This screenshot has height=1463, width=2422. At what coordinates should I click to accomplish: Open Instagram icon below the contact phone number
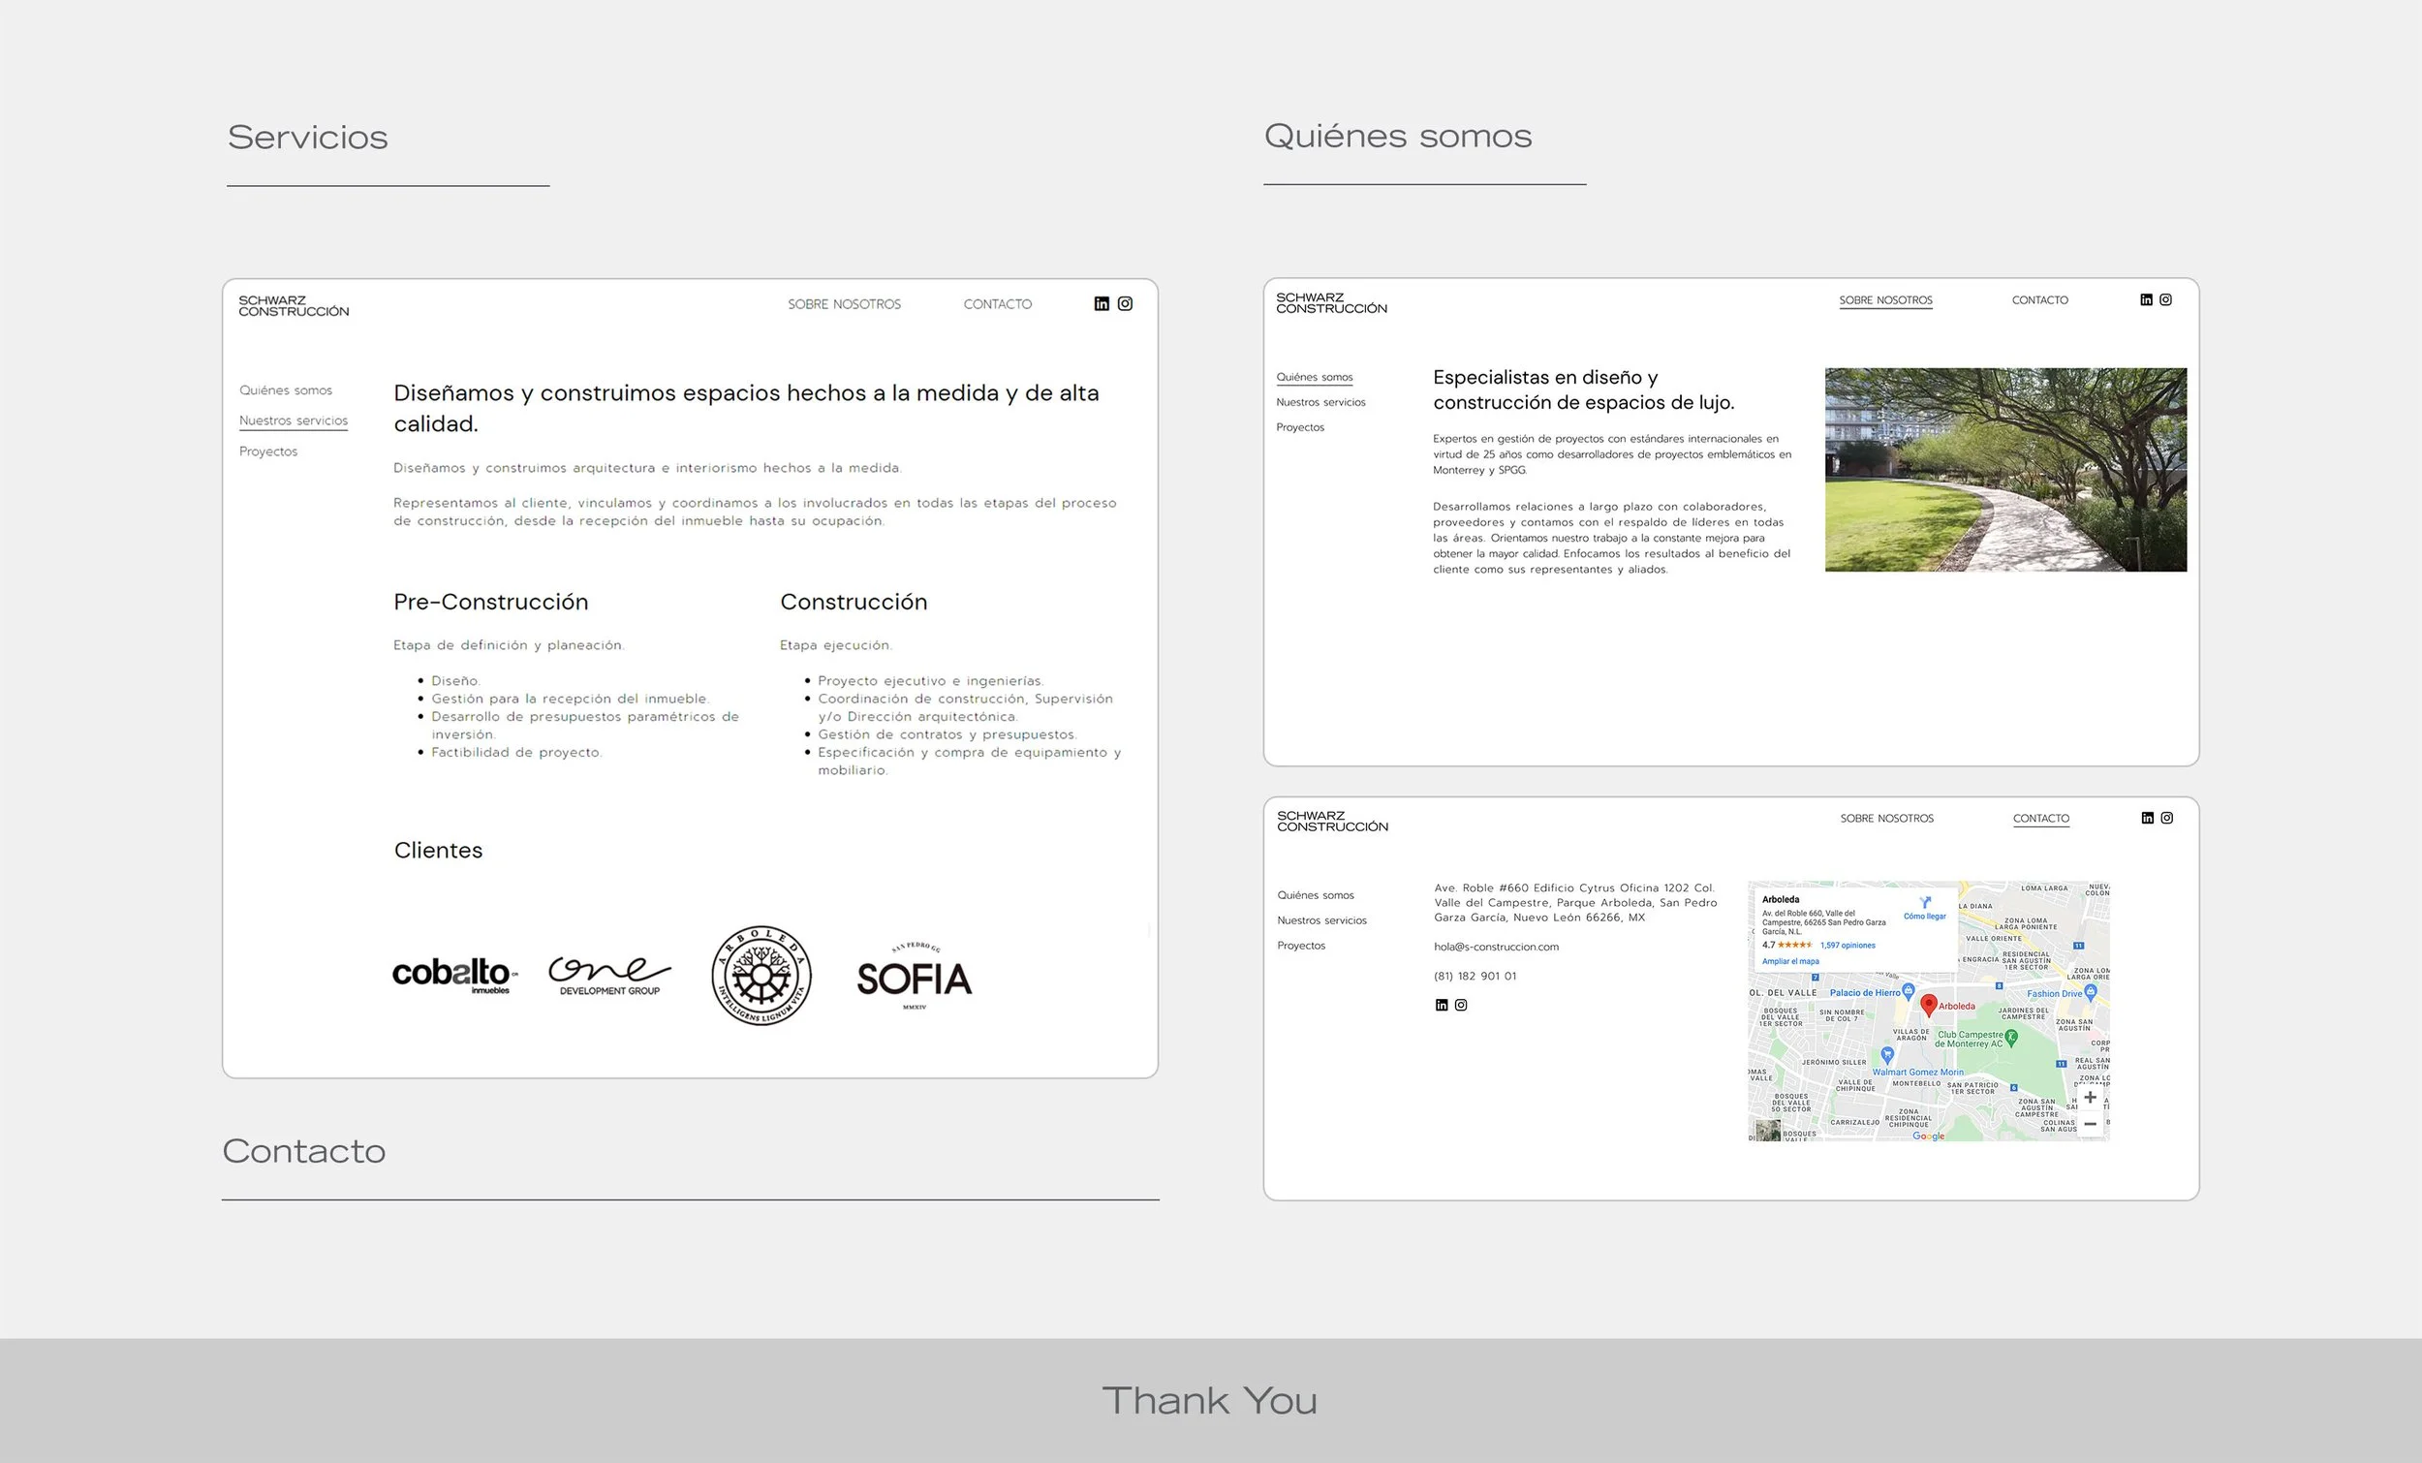pyautogui.click(x=1461, y=1005)
